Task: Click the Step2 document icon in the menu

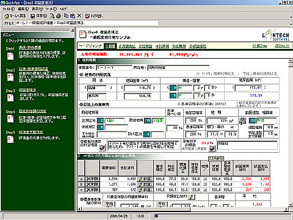Action: [x=10, y=78]
